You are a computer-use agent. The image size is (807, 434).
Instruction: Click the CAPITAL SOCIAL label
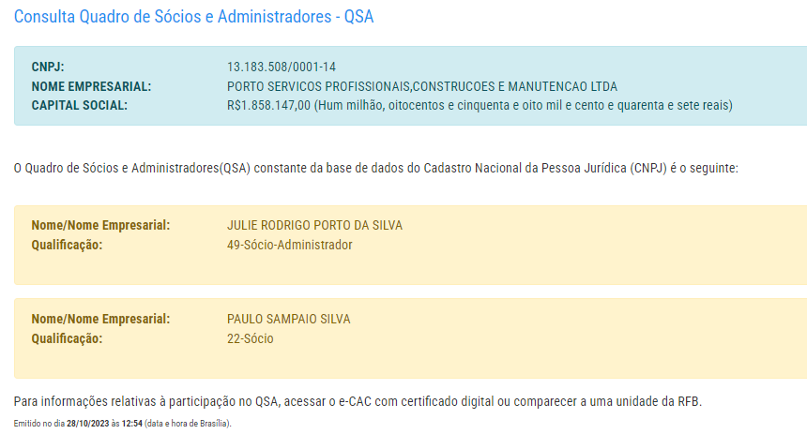79,105
